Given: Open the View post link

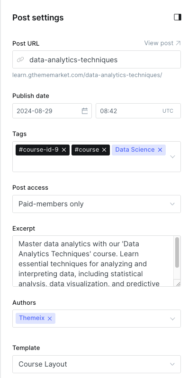Looking at the screenshot, I should pyautogui.click(x=162, y=43).
